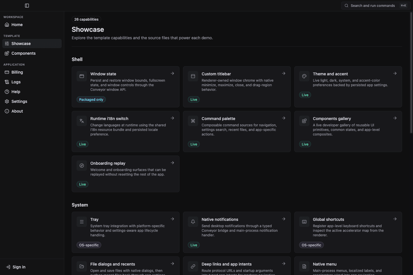Open Tray card arrow
The image size is (413, 275).
(x=172, y=219)
